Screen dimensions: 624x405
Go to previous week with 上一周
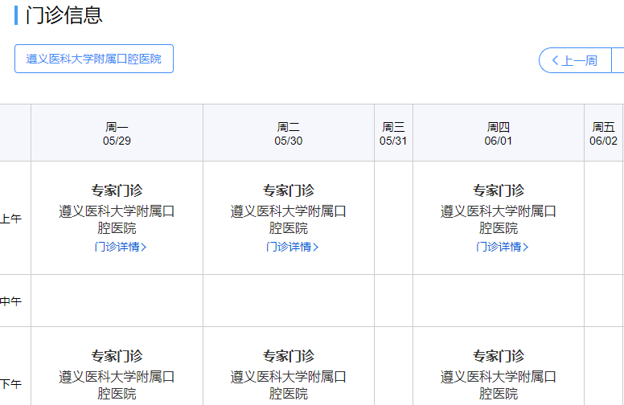tap(575, 60)
